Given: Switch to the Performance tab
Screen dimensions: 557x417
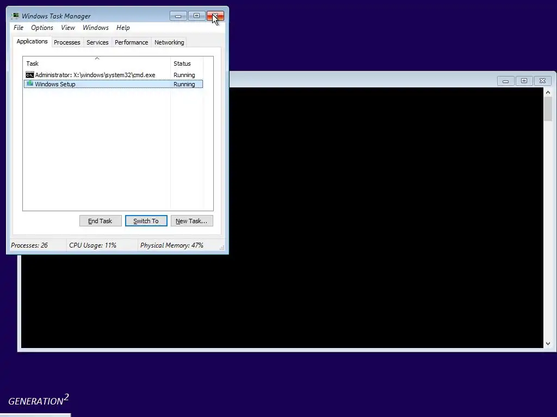Looking at the screenshot, I should [x=132, y=42].
